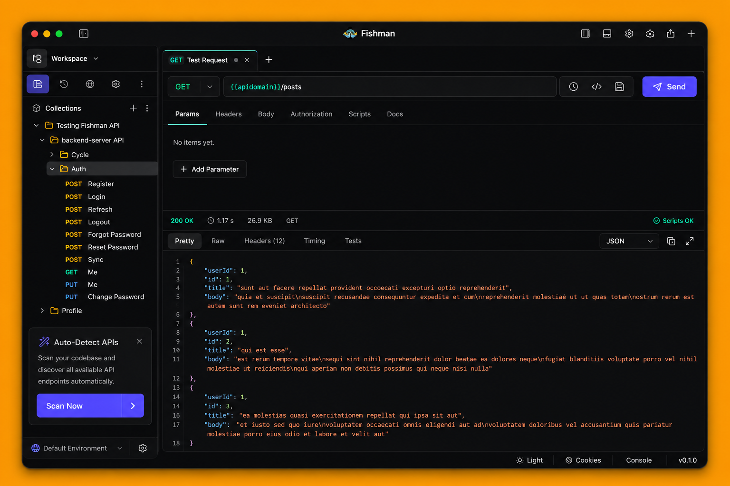The image size is (730, 486).
Task: Open the Collections view icon in sidebar
Action: tap(38, 84)
